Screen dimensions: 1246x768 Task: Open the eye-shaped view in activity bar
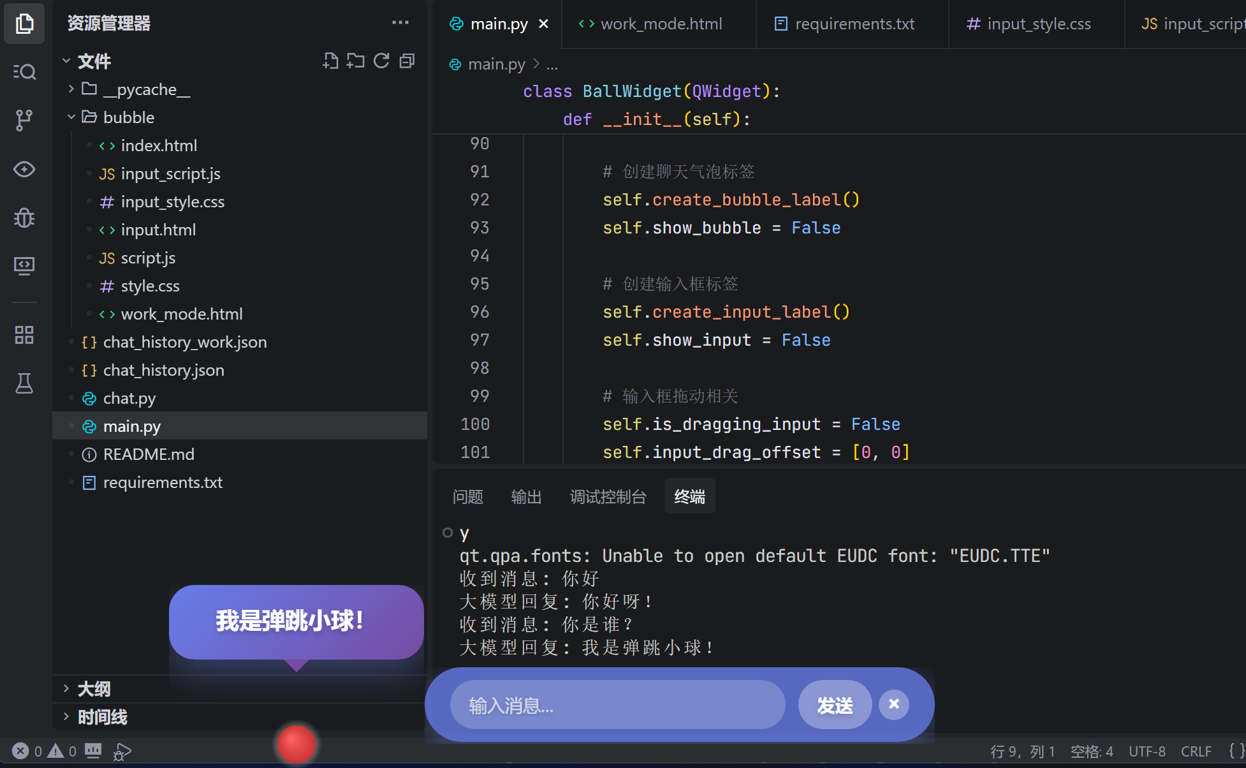[x=24, y=169]
